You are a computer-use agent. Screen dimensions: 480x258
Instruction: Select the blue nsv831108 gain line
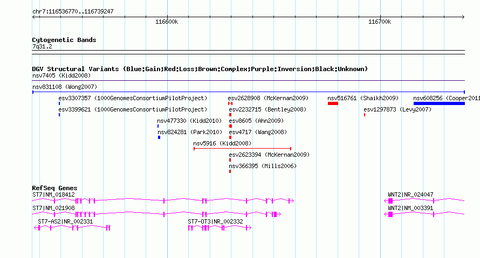coord(248,92)
